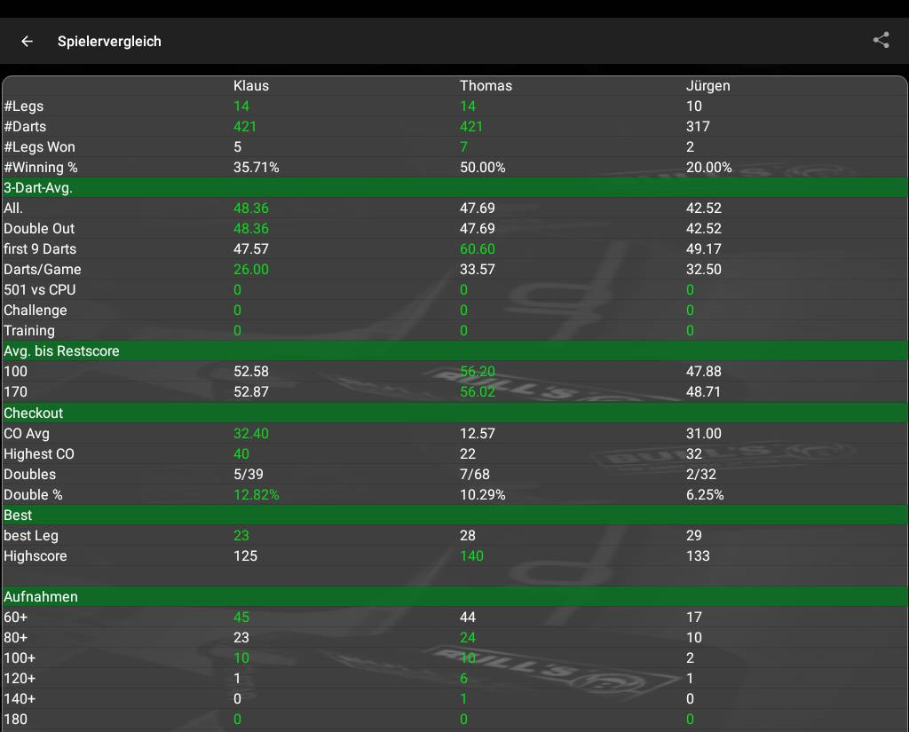
Task: Select the Darts/Game row label
Action: coord(43,270)
